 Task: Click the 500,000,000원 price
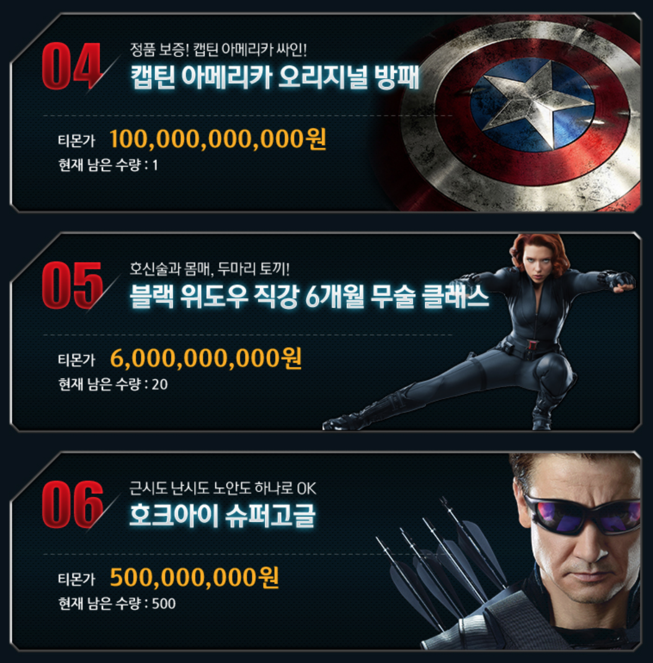(x=194, y=577)
